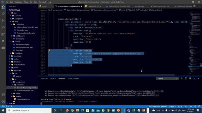Open Windows Start menu
This screenshot has height=113, width=202.
point(3,110)
